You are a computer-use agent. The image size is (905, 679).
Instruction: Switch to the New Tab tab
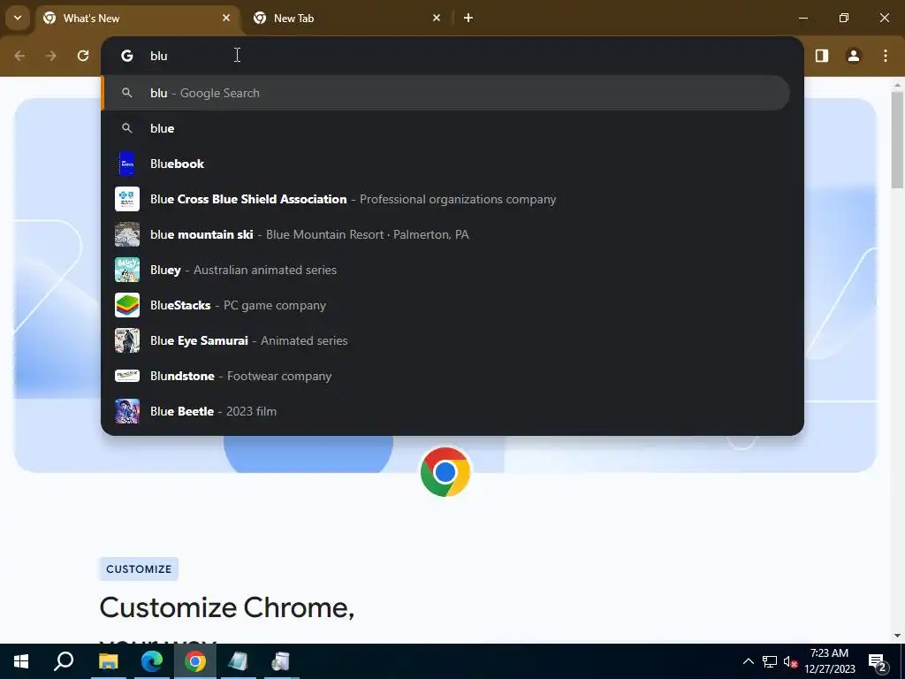(346, 18)
